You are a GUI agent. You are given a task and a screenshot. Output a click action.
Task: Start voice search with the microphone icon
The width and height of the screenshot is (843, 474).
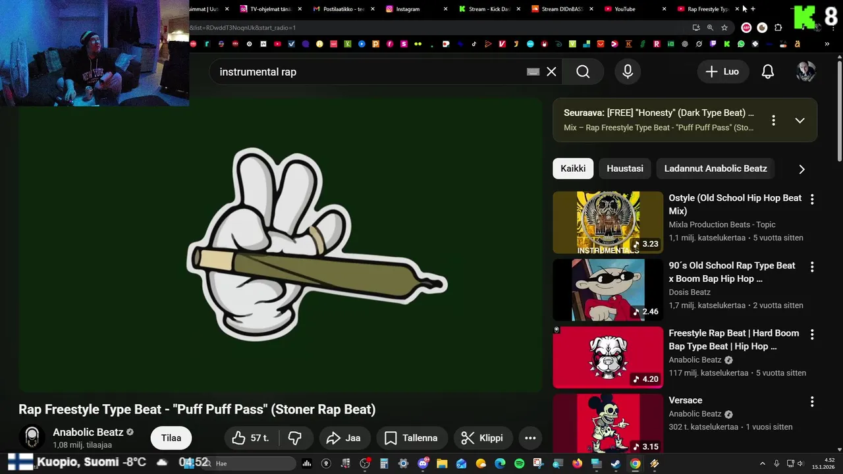tap(628, 72)
